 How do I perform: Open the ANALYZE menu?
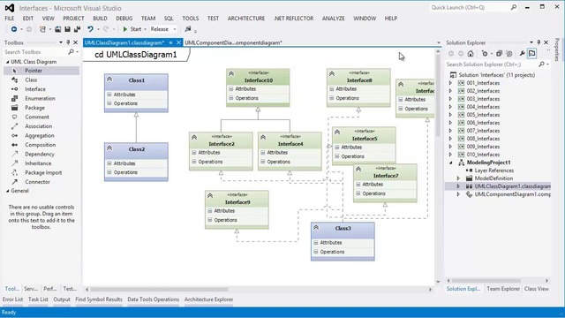[334, 19]
